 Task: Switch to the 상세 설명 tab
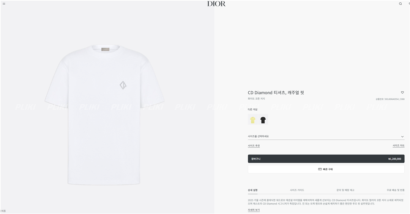252,190
